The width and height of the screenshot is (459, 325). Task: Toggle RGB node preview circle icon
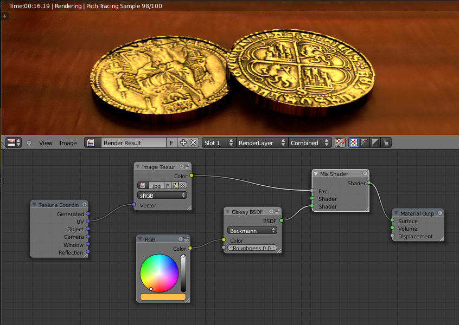pyautogui.click(x=180, y=239)
